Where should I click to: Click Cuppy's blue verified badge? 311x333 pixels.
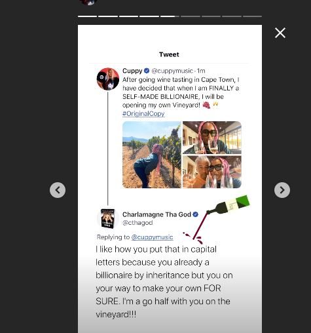pos(147,71)
